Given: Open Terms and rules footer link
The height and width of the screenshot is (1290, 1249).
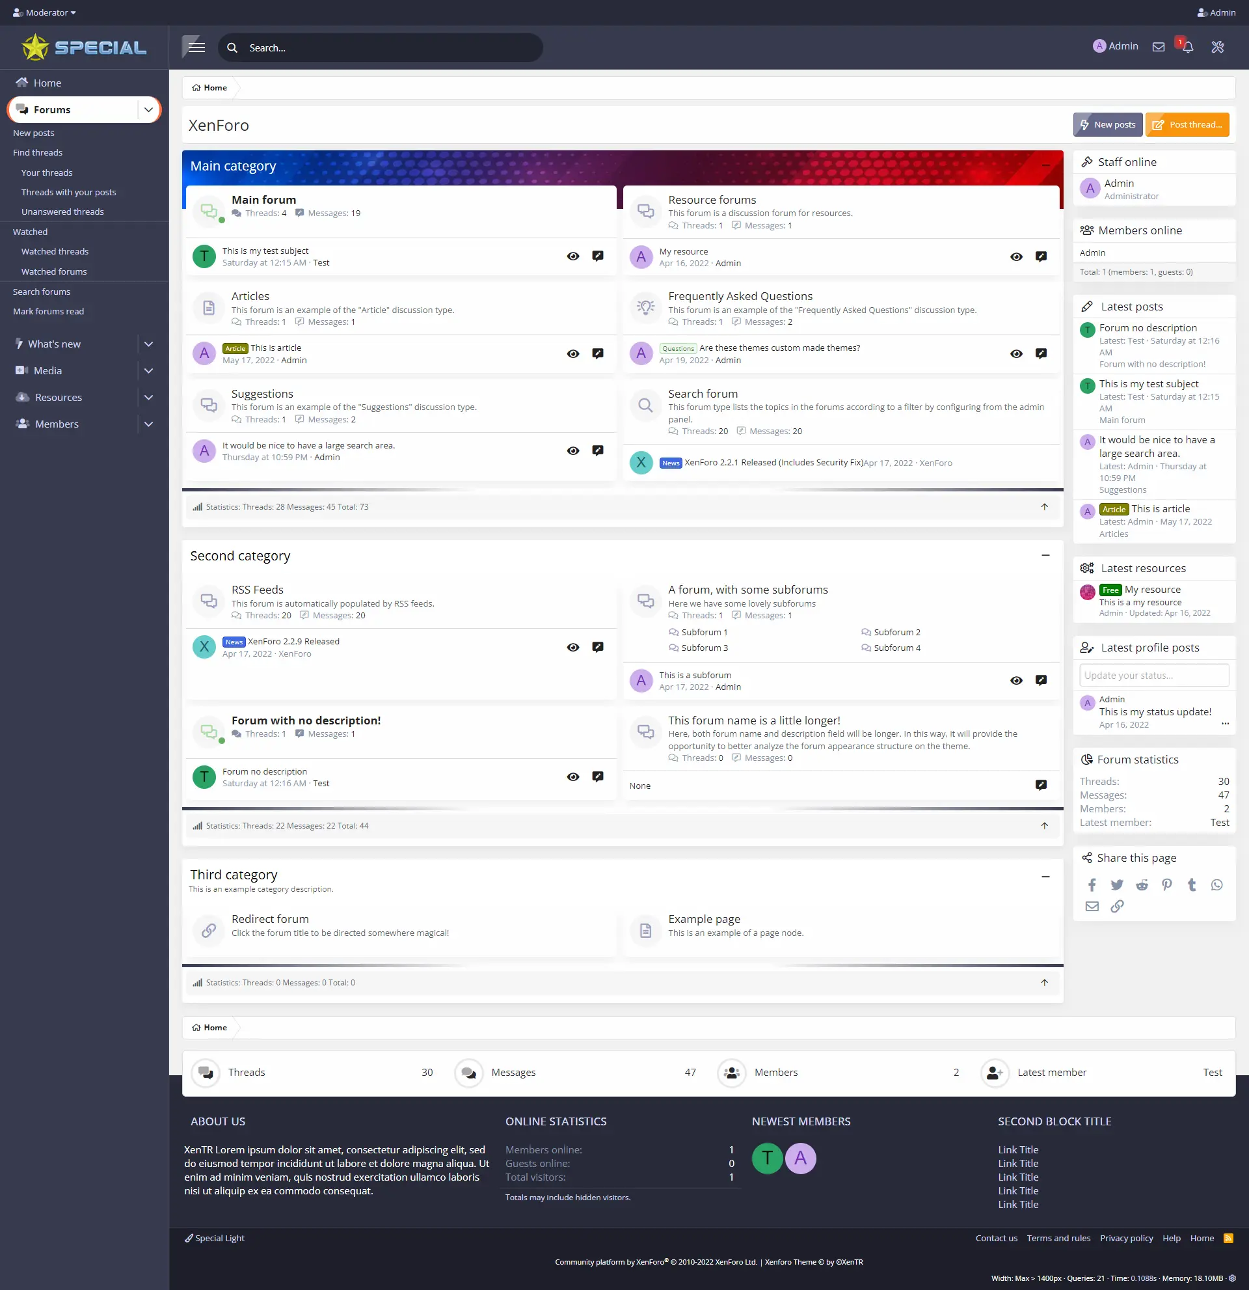Looking at the screenshot, I should click(1058, 1238).
